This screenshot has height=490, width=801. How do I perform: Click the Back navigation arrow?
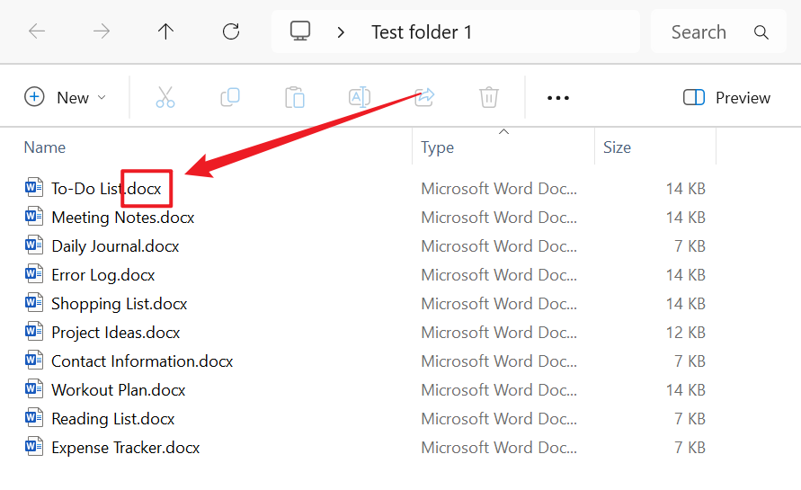[x=37, y=32]
